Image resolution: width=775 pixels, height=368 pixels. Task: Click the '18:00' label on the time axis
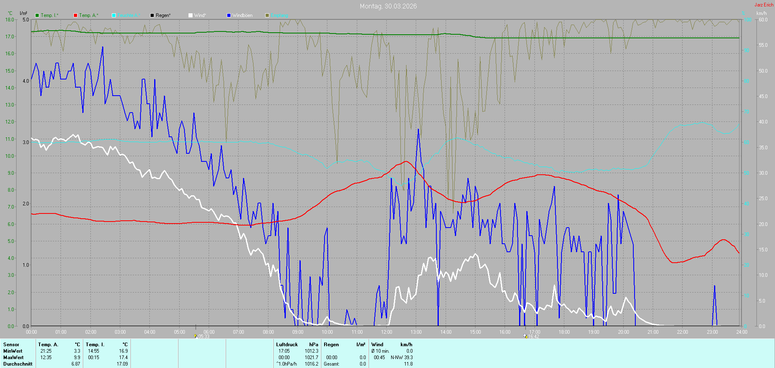564,332
